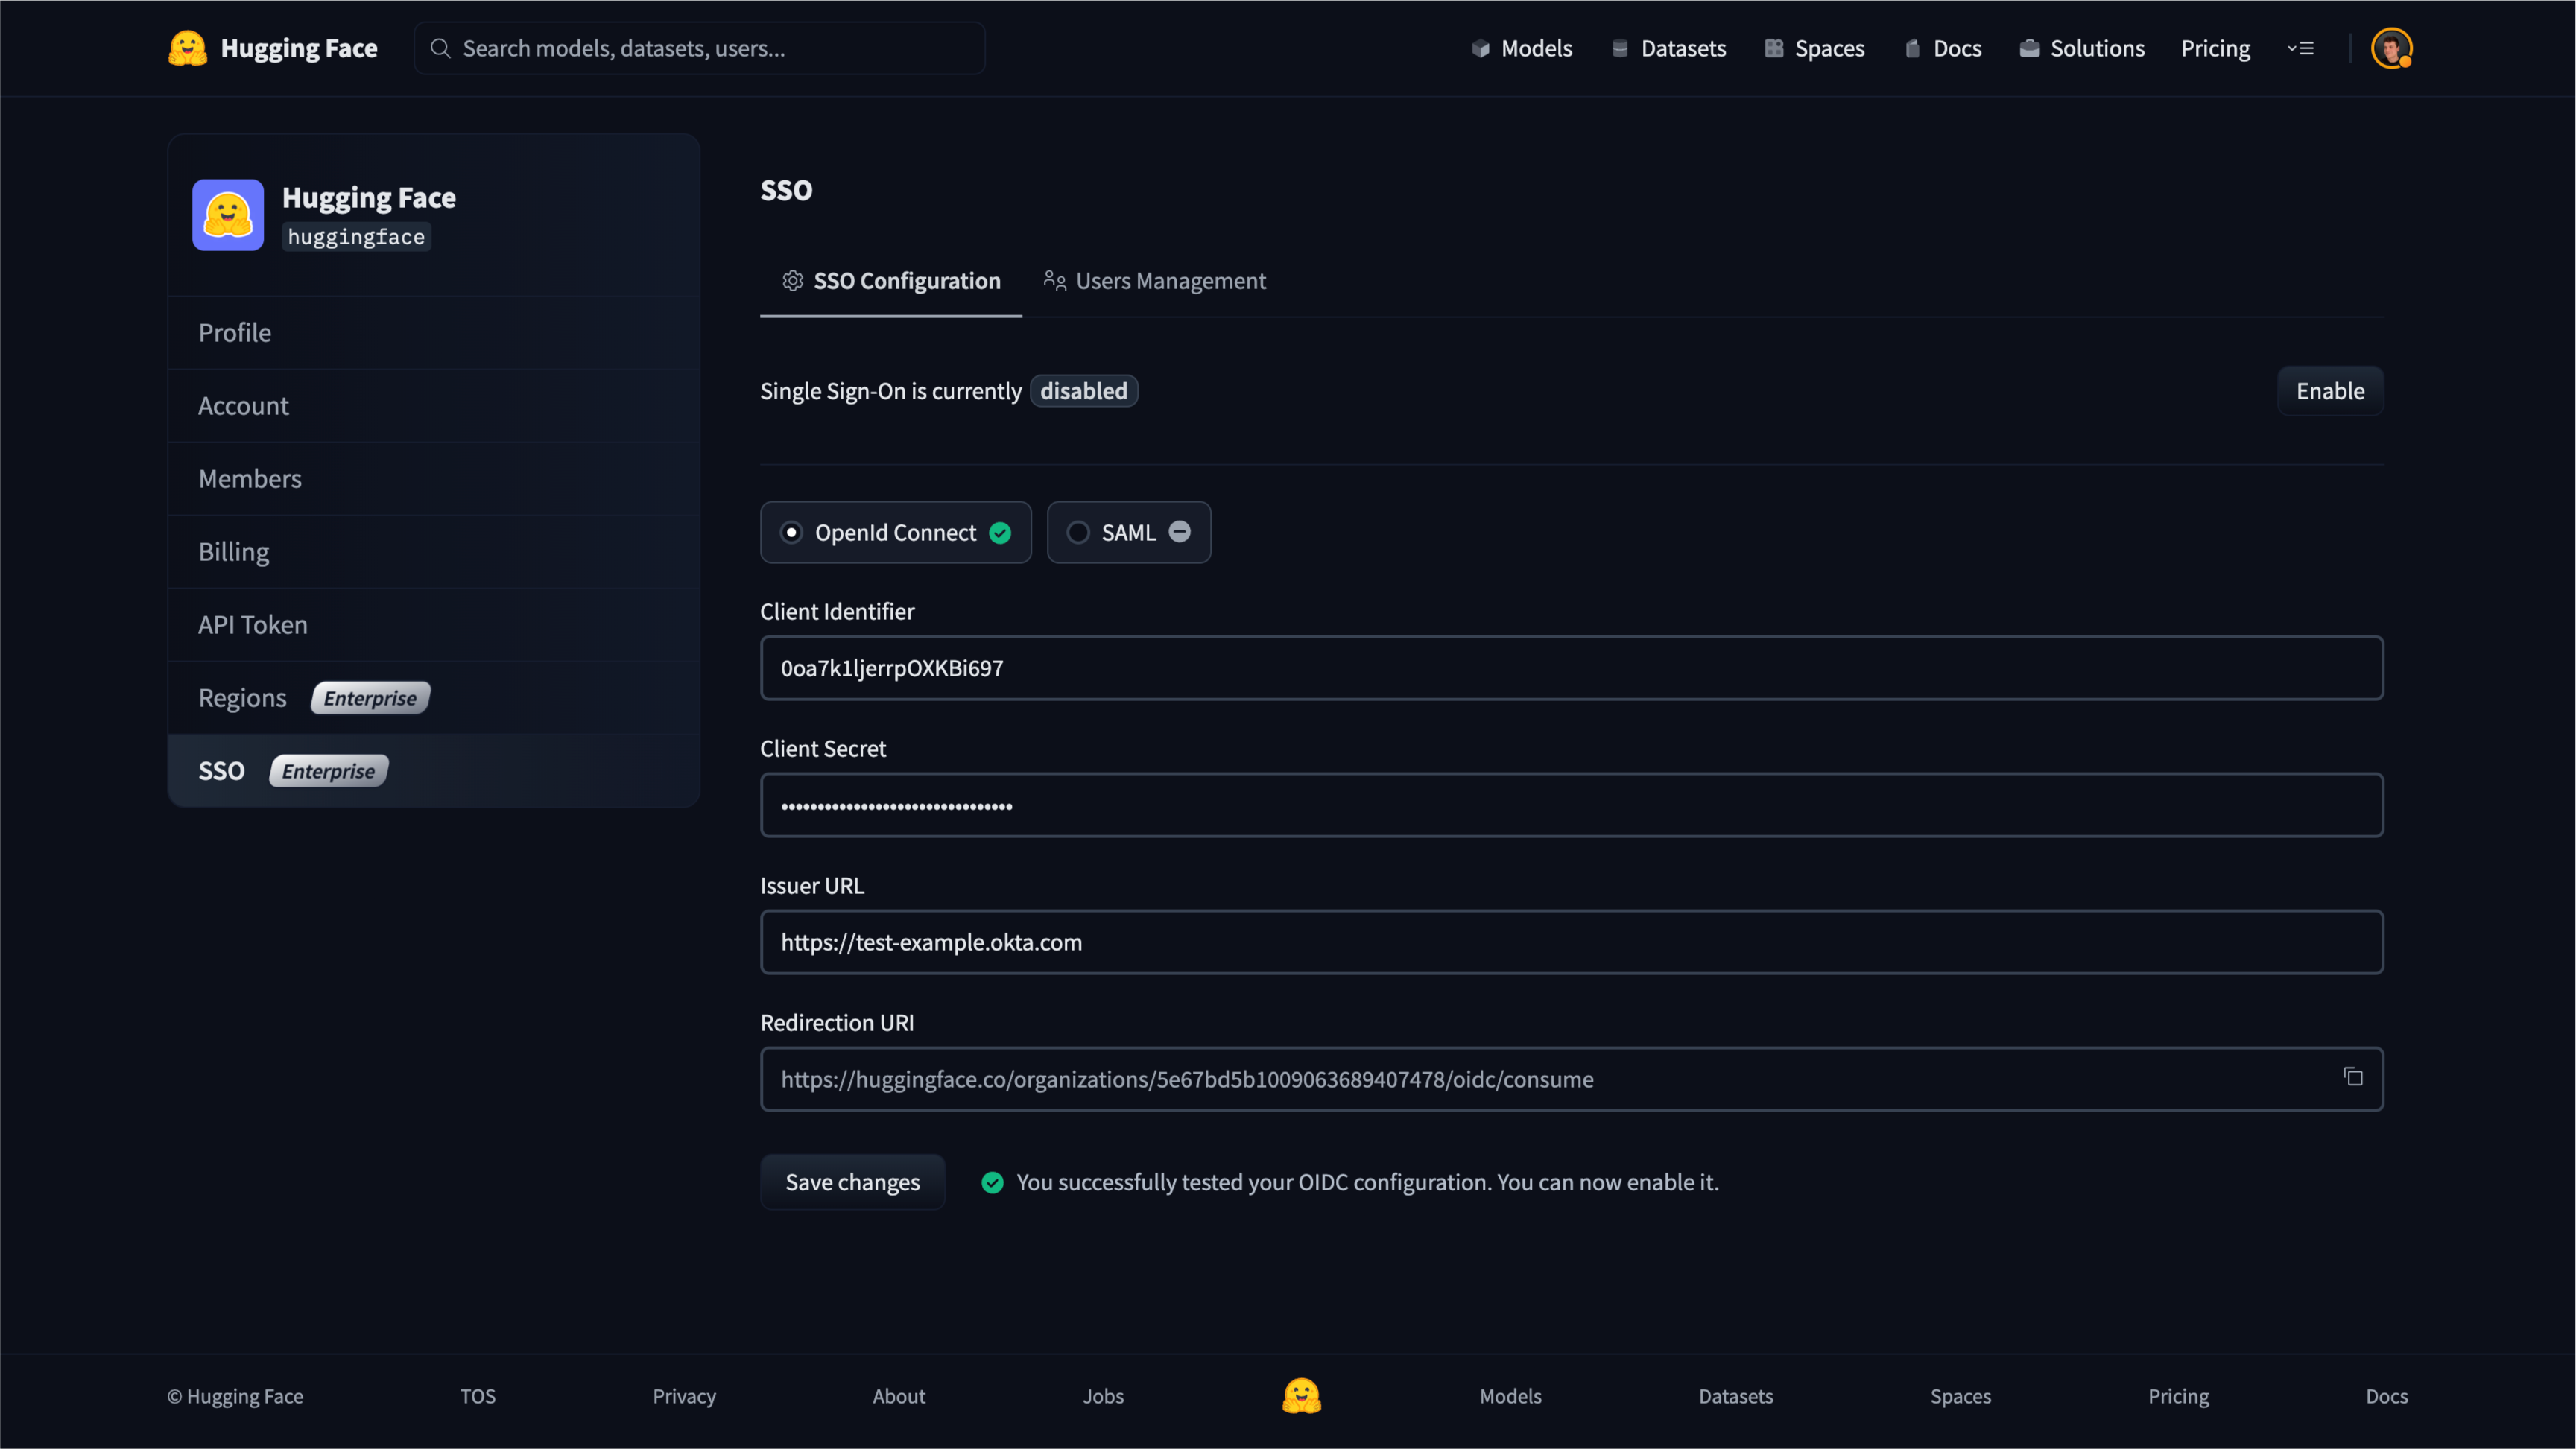Click the user avatar in top-right corner
This screenshot has height=1449, width=2576.
2391,48
